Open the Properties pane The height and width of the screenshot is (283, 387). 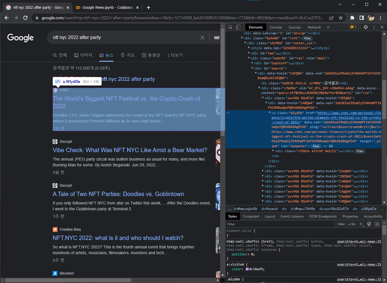[x=350, y=216]
